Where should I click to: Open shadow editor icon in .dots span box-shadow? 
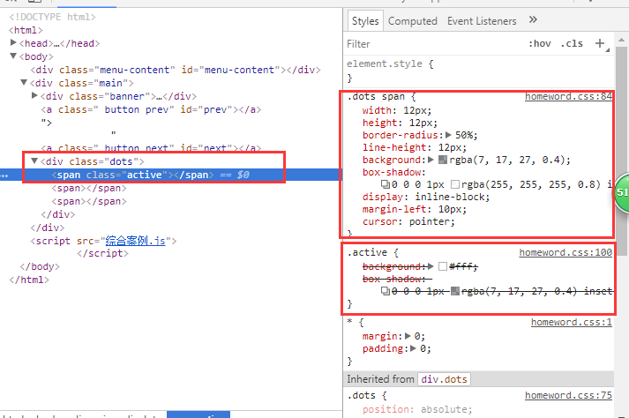click(386, 184)
